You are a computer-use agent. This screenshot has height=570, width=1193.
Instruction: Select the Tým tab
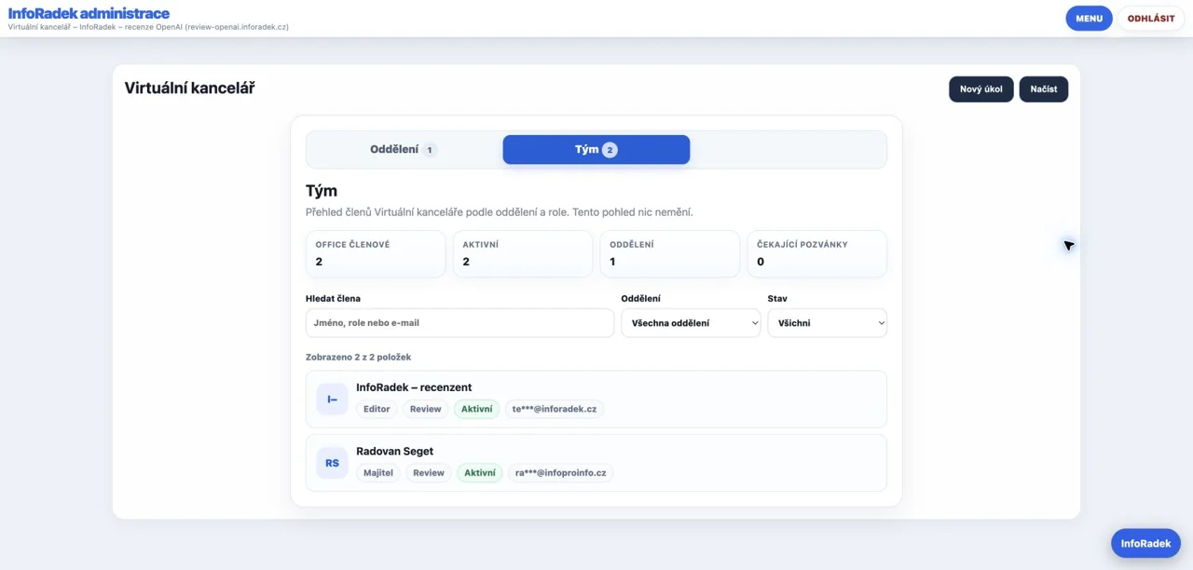[596, 150]
